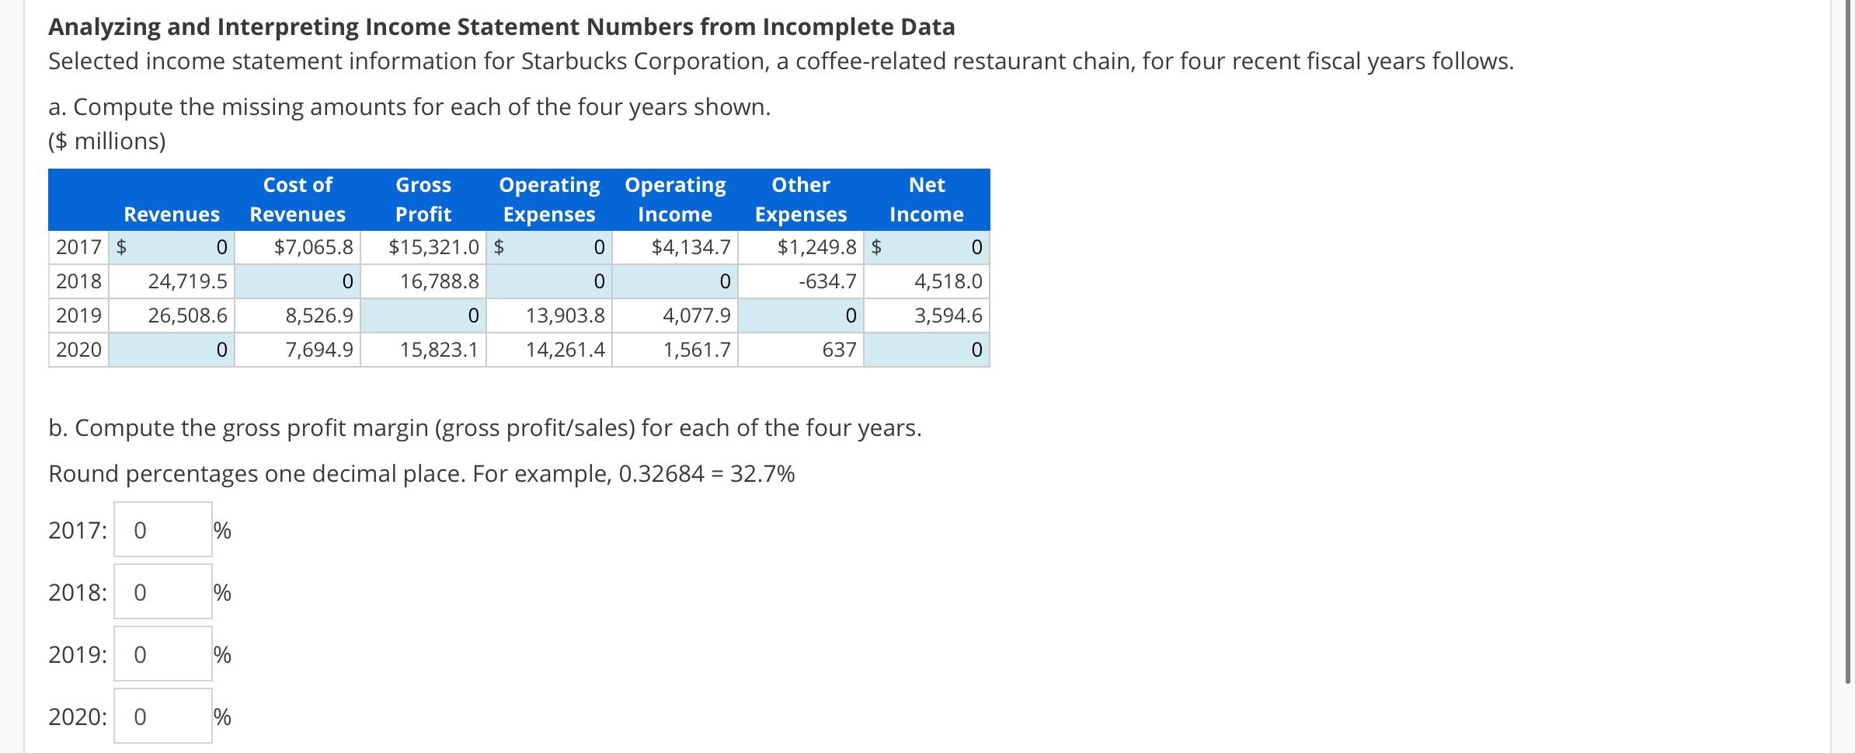
Task: Select the 2018 Operating Expenses input
Action: pyautogui.click(x=549, y=281)
